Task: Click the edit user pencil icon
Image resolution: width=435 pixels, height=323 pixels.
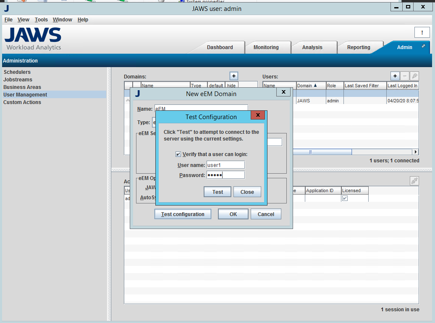Action: [x=414, y=76]
